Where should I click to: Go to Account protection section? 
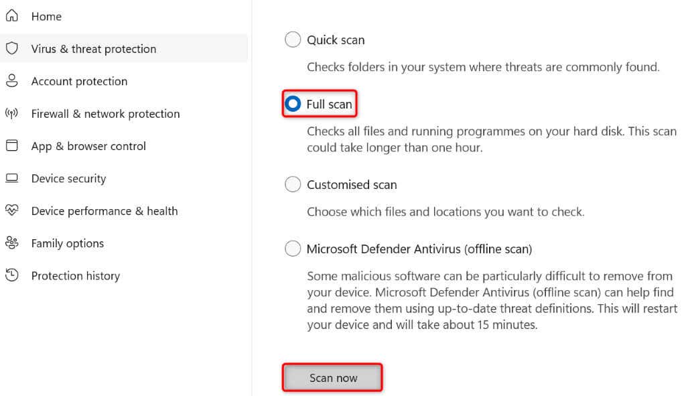(79, 81)
